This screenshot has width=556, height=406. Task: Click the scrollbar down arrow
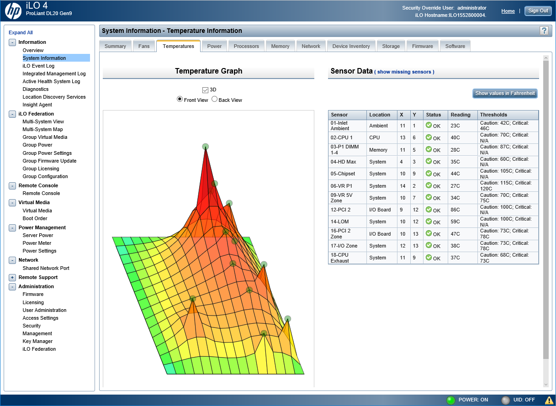coord(545,384)
